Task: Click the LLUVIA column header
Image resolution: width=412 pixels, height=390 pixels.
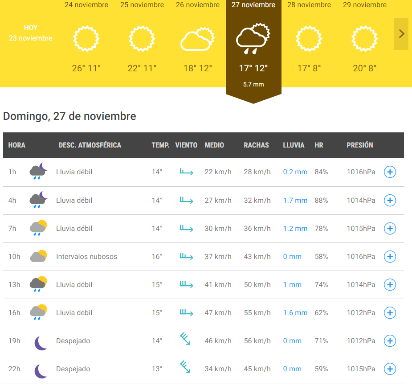Action: point(294,145)
